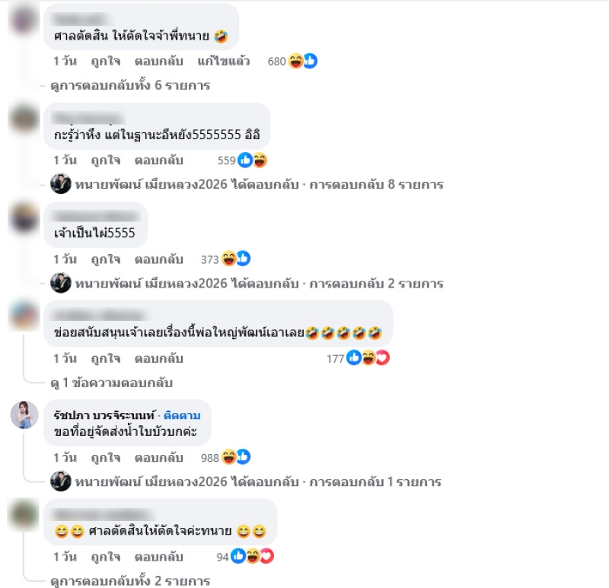Follow รัชปภา via the ติดตาม link
609x588 pixels.
(x=182, y=415)
